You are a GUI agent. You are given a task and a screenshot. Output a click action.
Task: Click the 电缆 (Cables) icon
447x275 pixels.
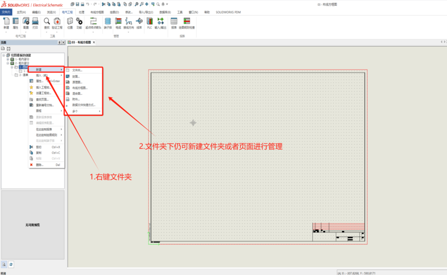[x=119, y=21]
